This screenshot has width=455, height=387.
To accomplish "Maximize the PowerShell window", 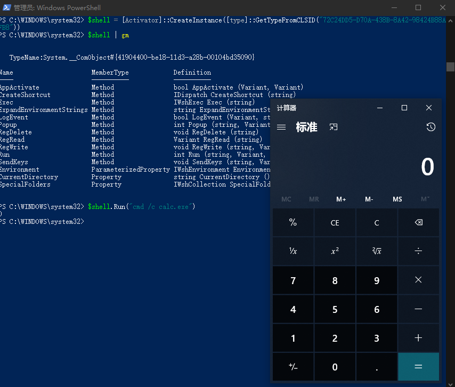I will tap(418, 7).
